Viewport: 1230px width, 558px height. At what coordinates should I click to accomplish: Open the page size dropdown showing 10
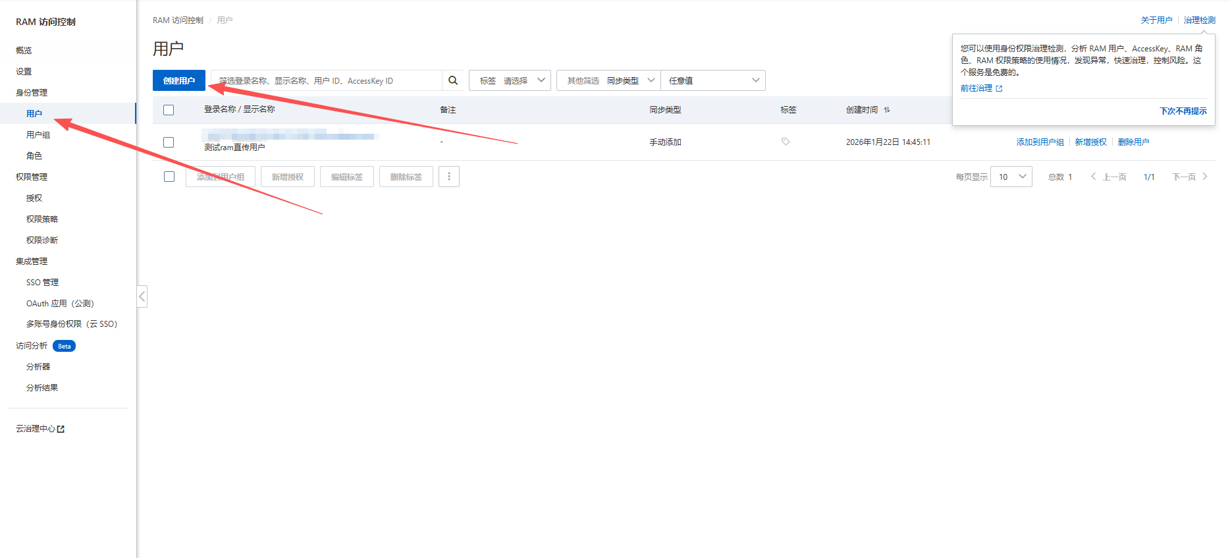tap(1011, 177)
